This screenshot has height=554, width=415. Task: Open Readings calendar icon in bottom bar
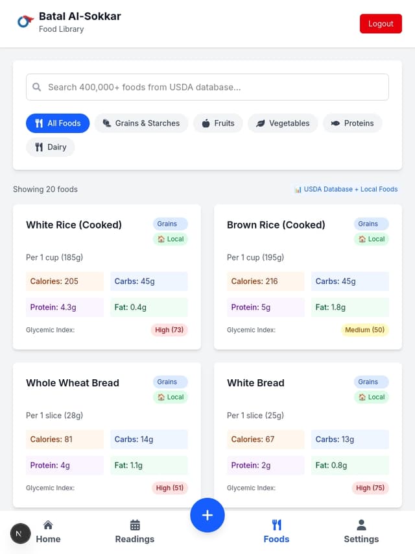pos(135,525)
